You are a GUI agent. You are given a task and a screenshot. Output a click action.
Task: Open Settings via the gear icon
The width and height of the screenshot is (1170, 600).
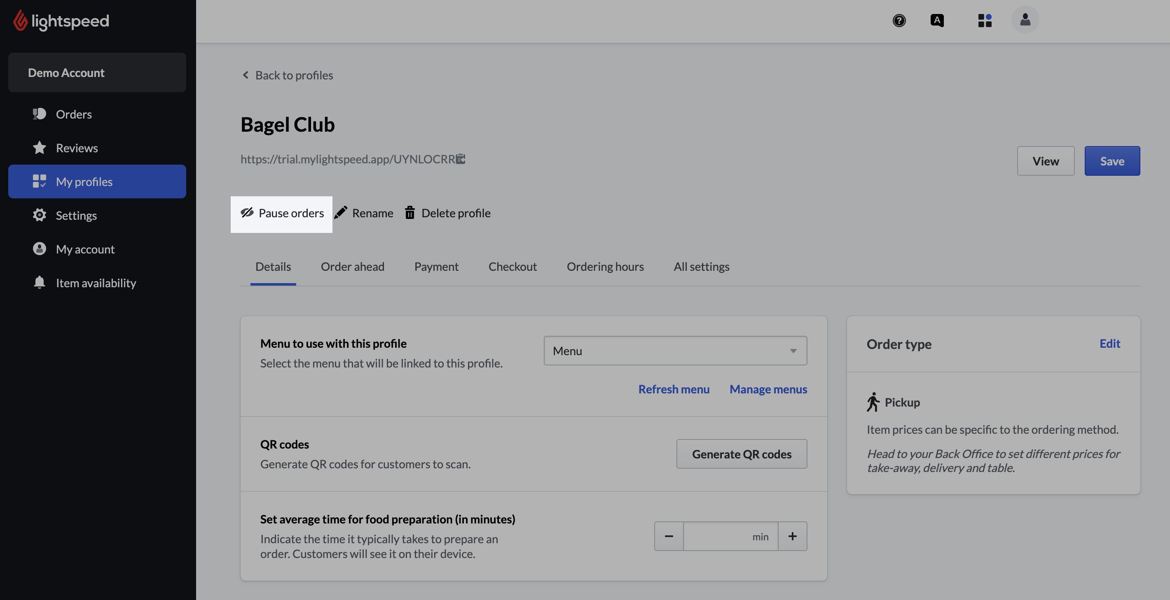pos(40,215)
